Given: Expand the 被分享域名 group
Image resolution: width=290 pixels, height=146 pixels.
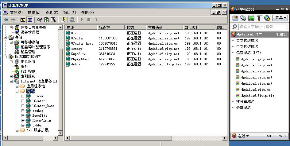Looking at the screenshot, I should pos(233,101).
